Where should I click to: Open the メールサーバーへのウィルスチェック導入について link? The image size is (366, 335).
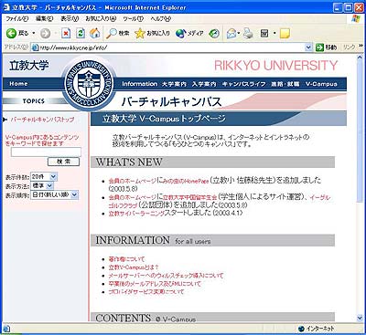coord(166,276)
